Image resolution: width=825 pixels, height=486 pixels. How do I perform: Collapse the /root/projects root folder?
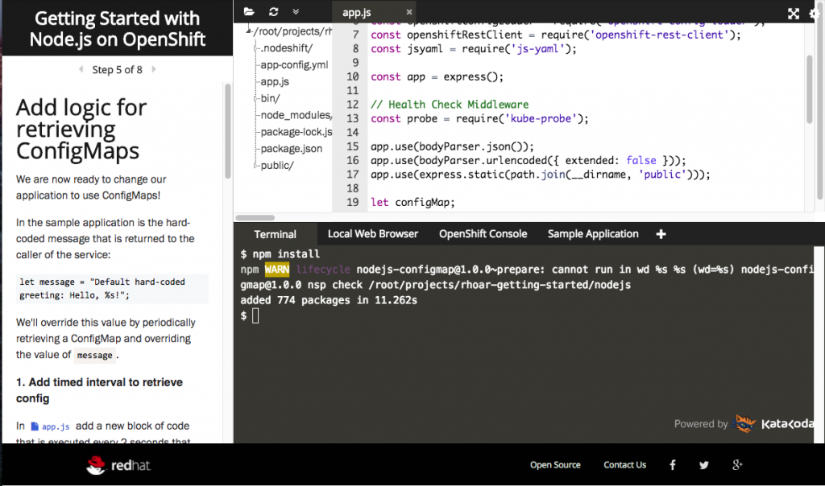click(248, 31)
